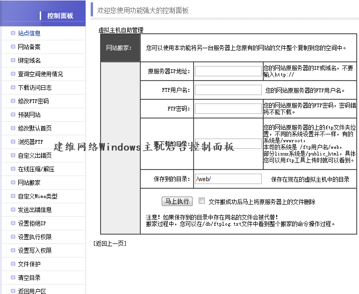The height and width of the screenshot is (294, 359).
Task: Click the bullet icon beside 修改默认首页
Action: tap(13, 128)
